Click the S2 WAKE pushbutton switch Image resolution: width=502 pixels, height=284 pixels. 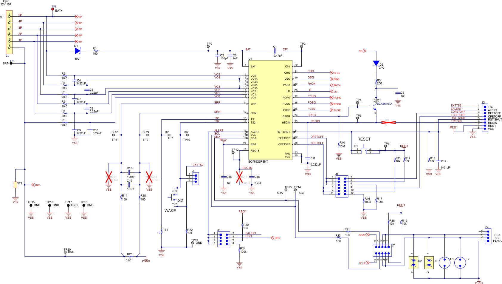tap(174, 197)
